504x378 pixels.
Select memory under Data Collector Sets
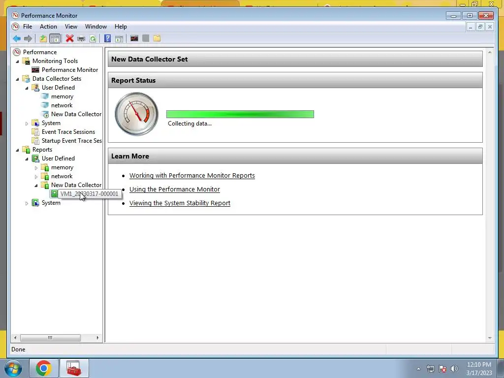pos(62,96)
